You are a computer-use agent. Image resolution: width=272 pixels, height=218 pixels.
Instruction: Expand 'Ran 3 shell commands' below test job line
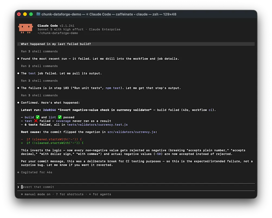coord(39,81)
